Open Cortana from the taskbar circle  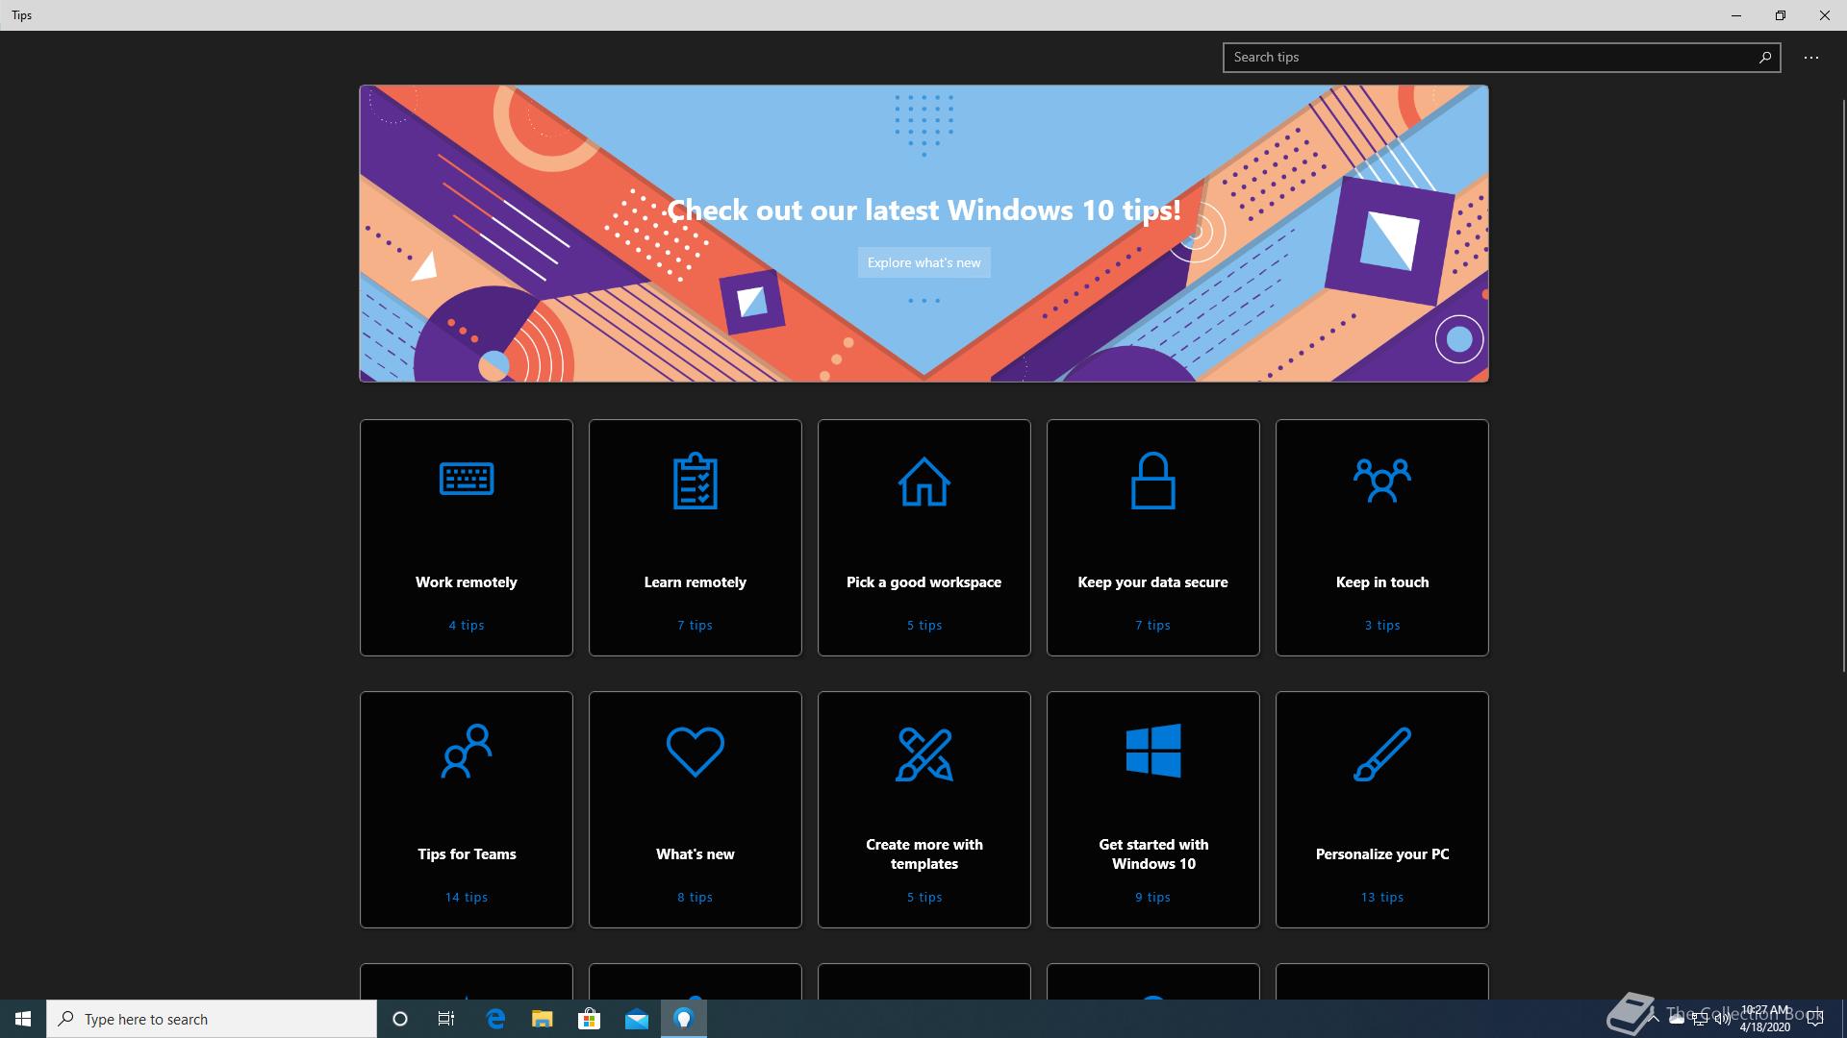click(400, 1019)
